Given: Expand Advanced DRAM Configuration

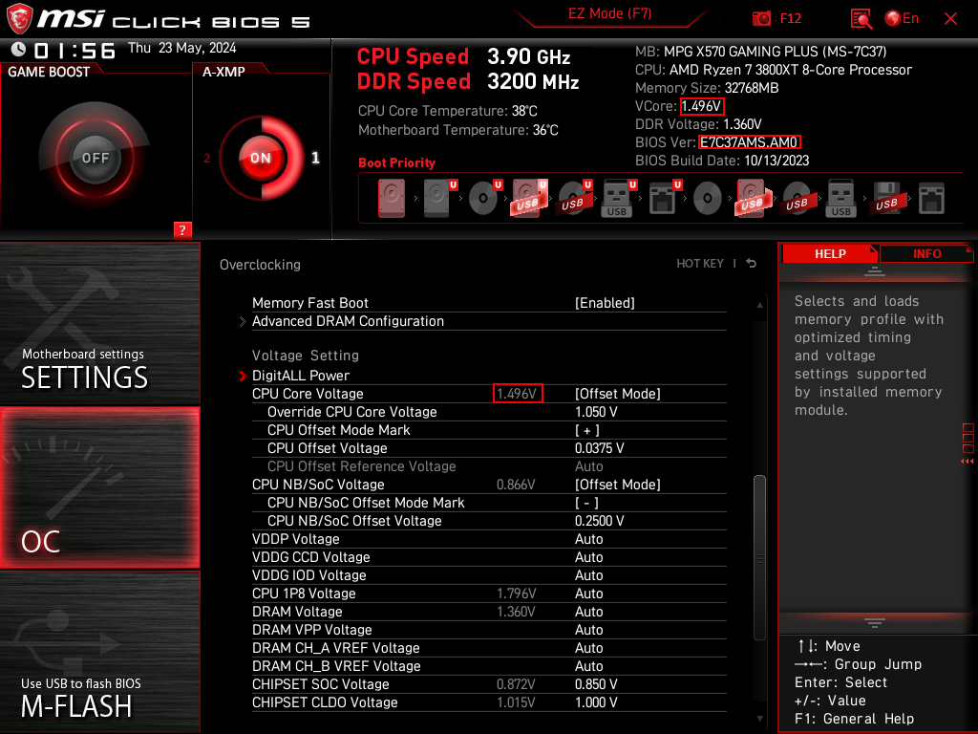Looking at the screenshot, I should (348, 321).
